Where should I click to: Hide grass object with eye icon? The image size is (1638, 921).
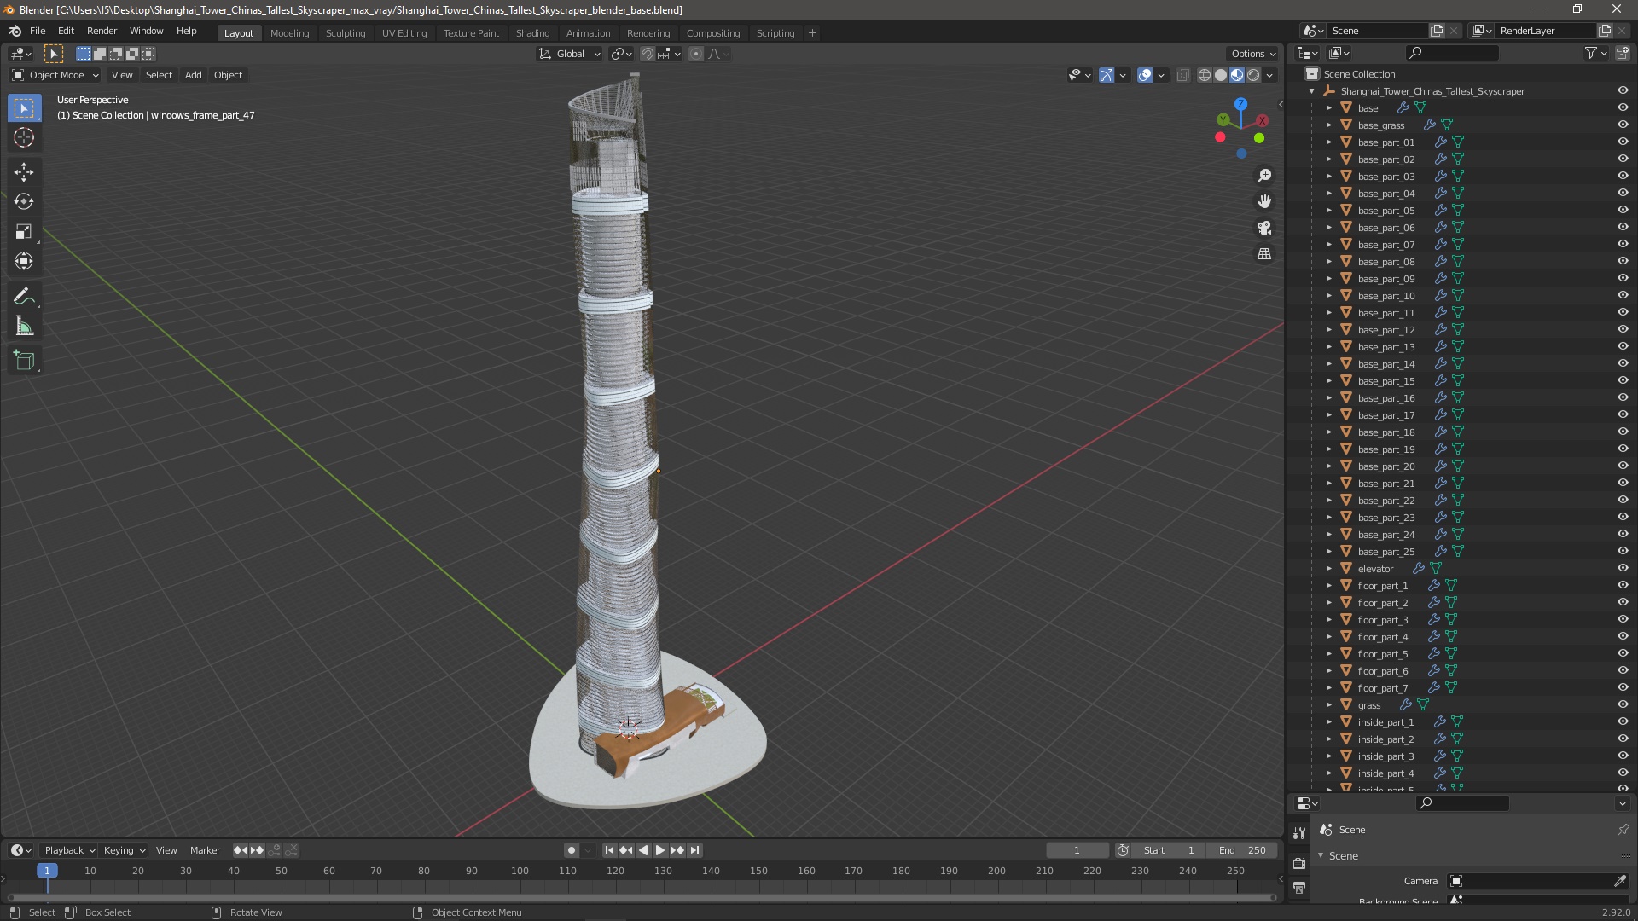tap(1623, 704)
